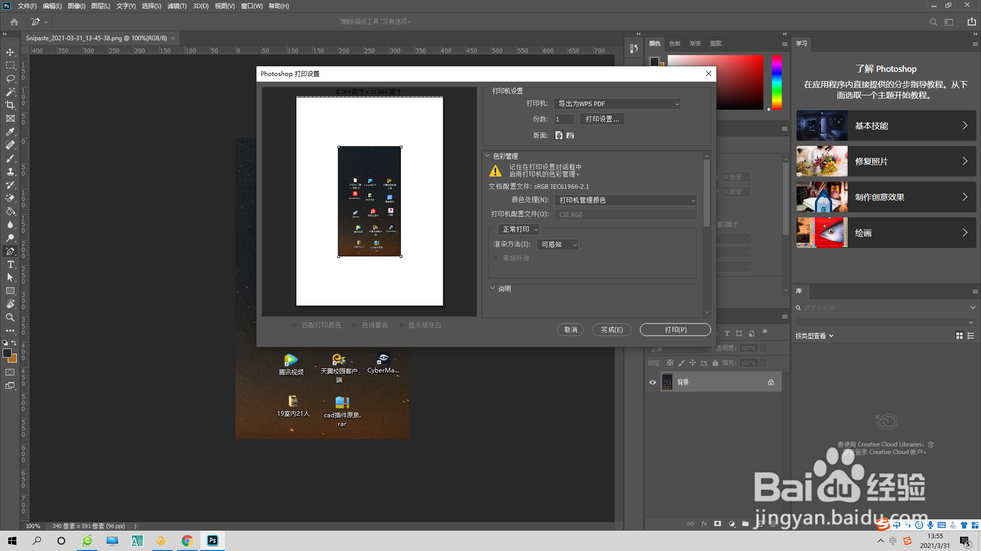The width and height of the screenshot is (981, 551).
Task: Switch to the 色板 panel tab
Action: point(675,43)
